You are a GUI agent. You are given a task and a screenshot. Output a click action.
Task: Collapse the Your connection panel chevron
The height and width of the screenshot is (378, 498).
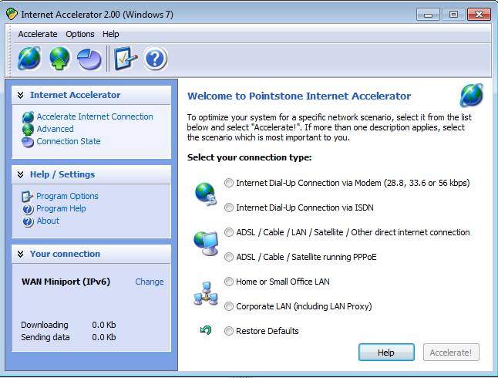[x=20, y=254]
